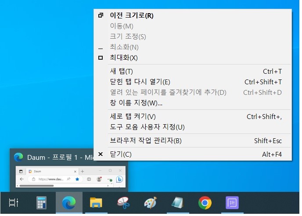Close the window using 닫기(C)

click(193, 155)
